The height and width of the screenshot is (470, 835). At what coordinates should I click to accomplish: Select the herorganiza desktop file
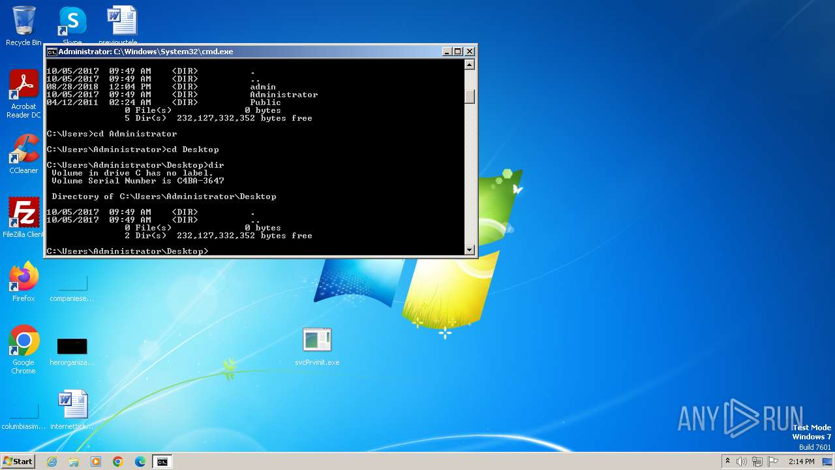[72, 351]
